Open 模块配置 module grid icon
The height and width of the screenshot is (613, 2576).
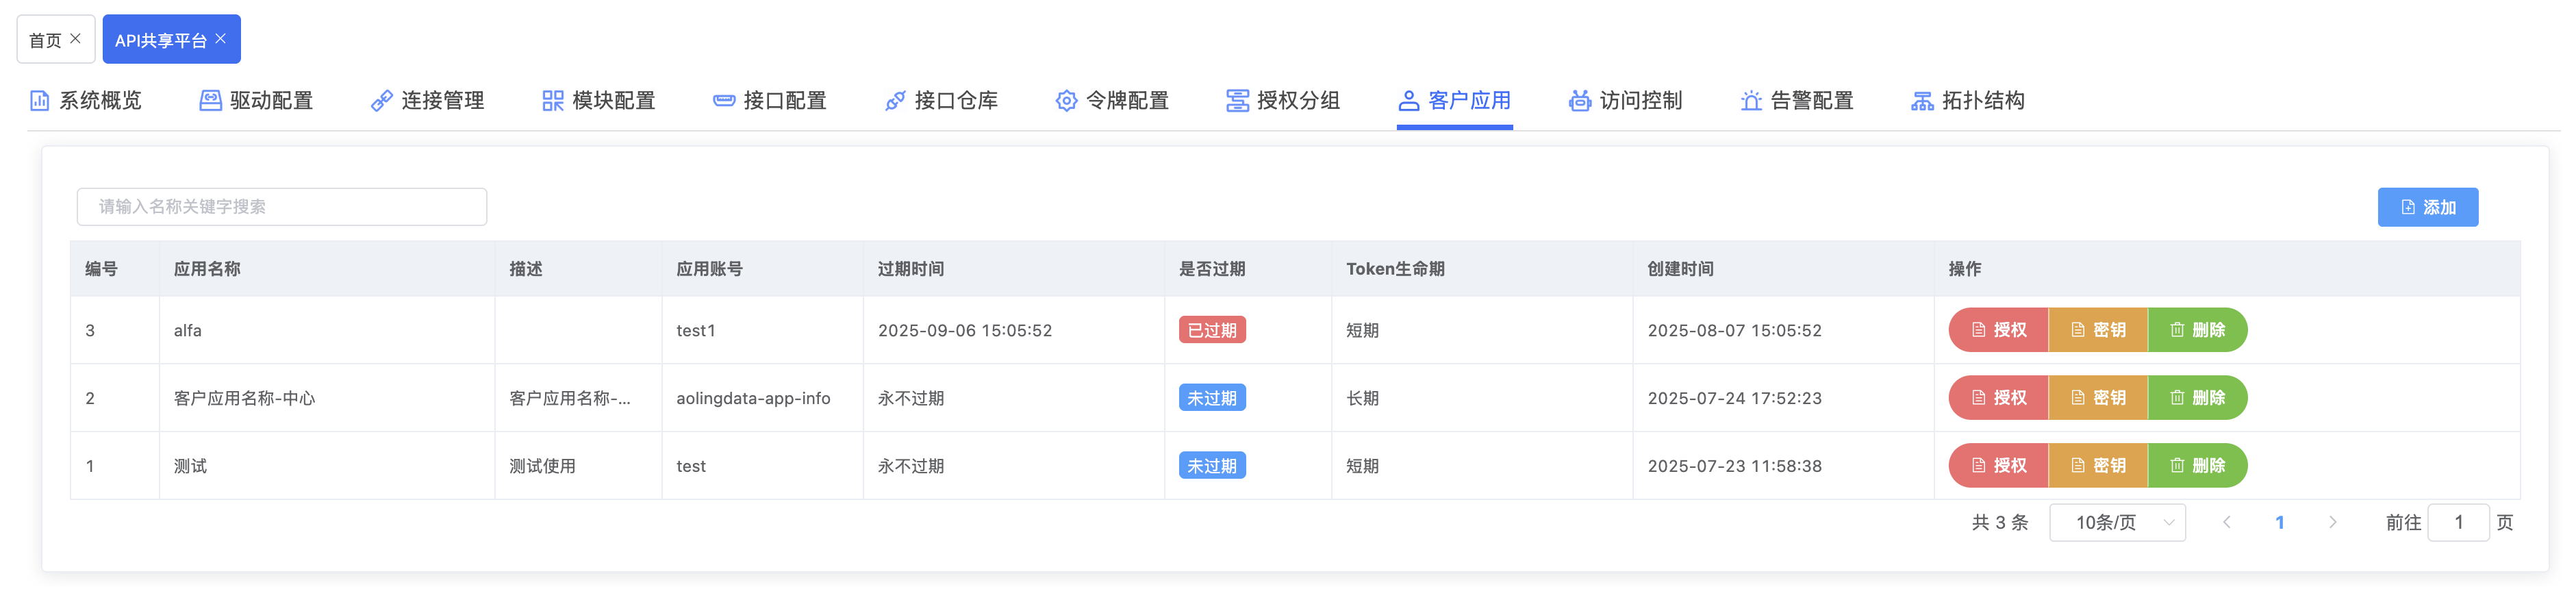click(x=552, y=101)
